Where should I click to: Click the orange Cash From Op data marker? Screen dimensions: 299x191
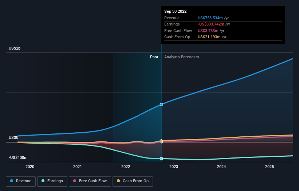tap(161, 141)
